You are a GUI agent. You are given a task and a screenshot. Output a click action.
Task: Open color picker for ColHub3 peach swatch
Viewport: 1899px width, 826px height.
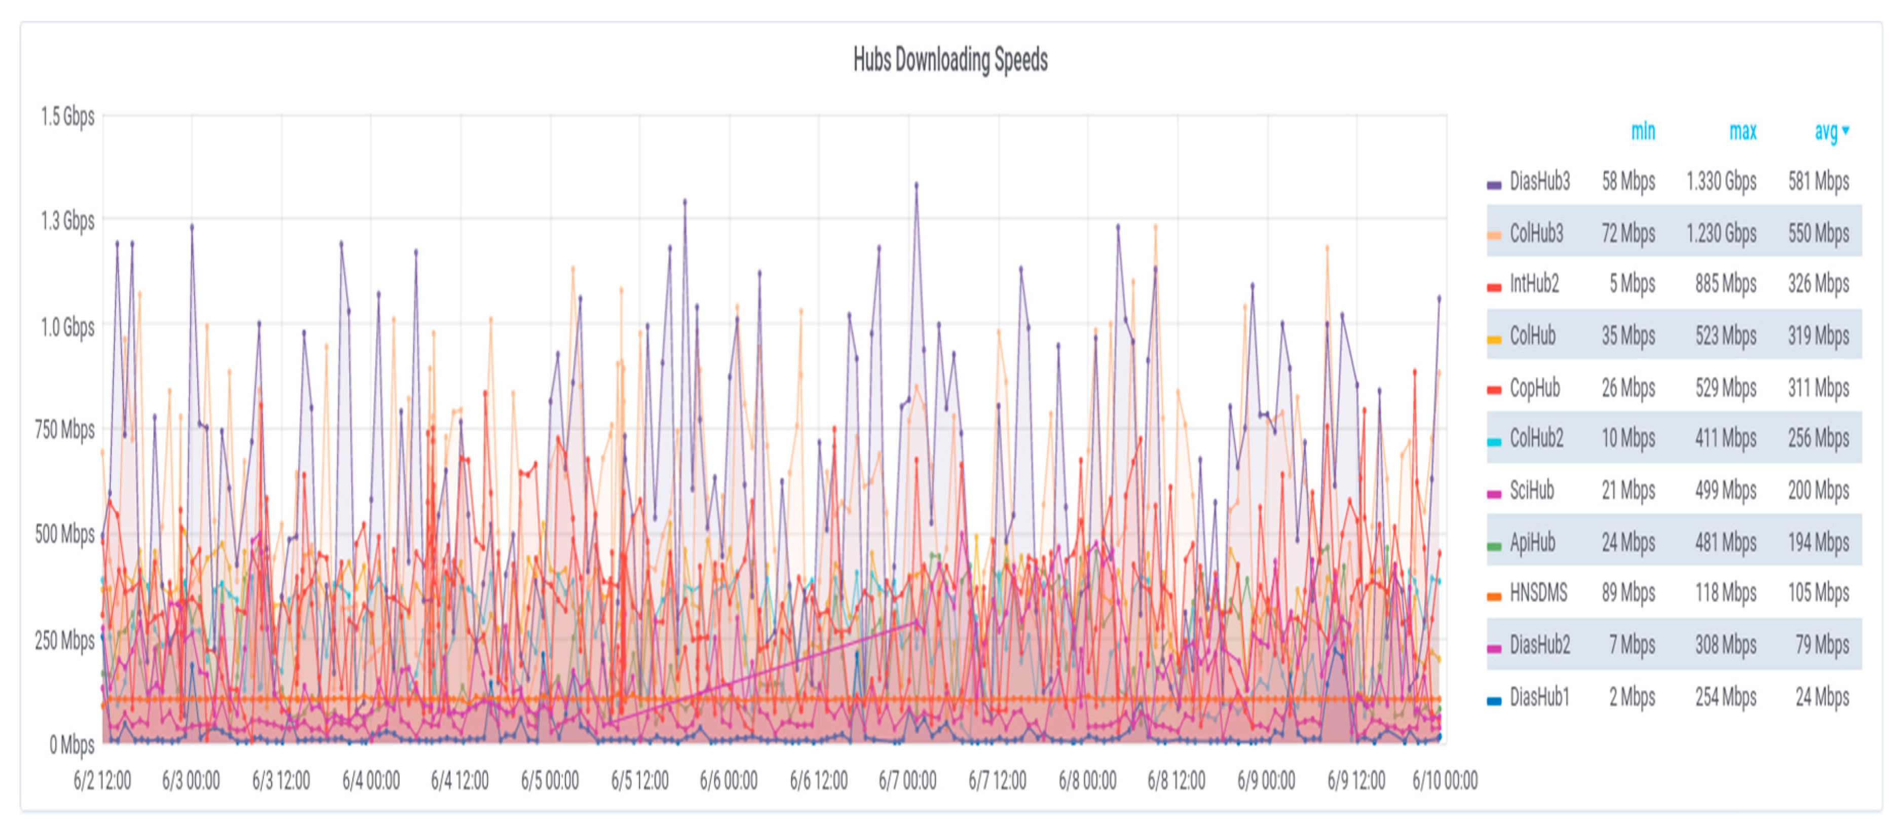[1494, 236]
